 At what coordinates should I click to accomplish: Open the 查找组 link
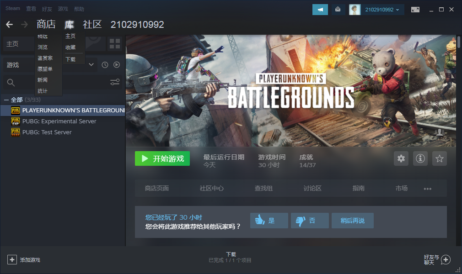(x=263, y=188)
